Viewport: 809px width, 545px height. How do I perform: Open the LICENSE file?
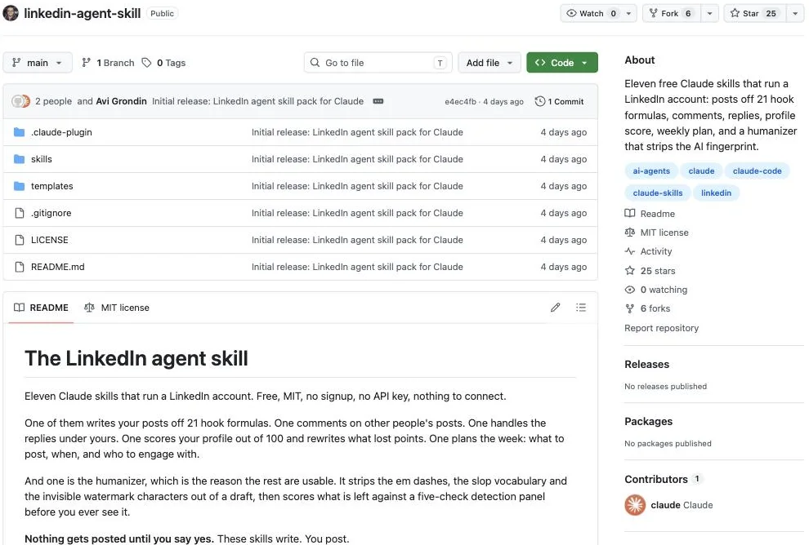(50, 240)
